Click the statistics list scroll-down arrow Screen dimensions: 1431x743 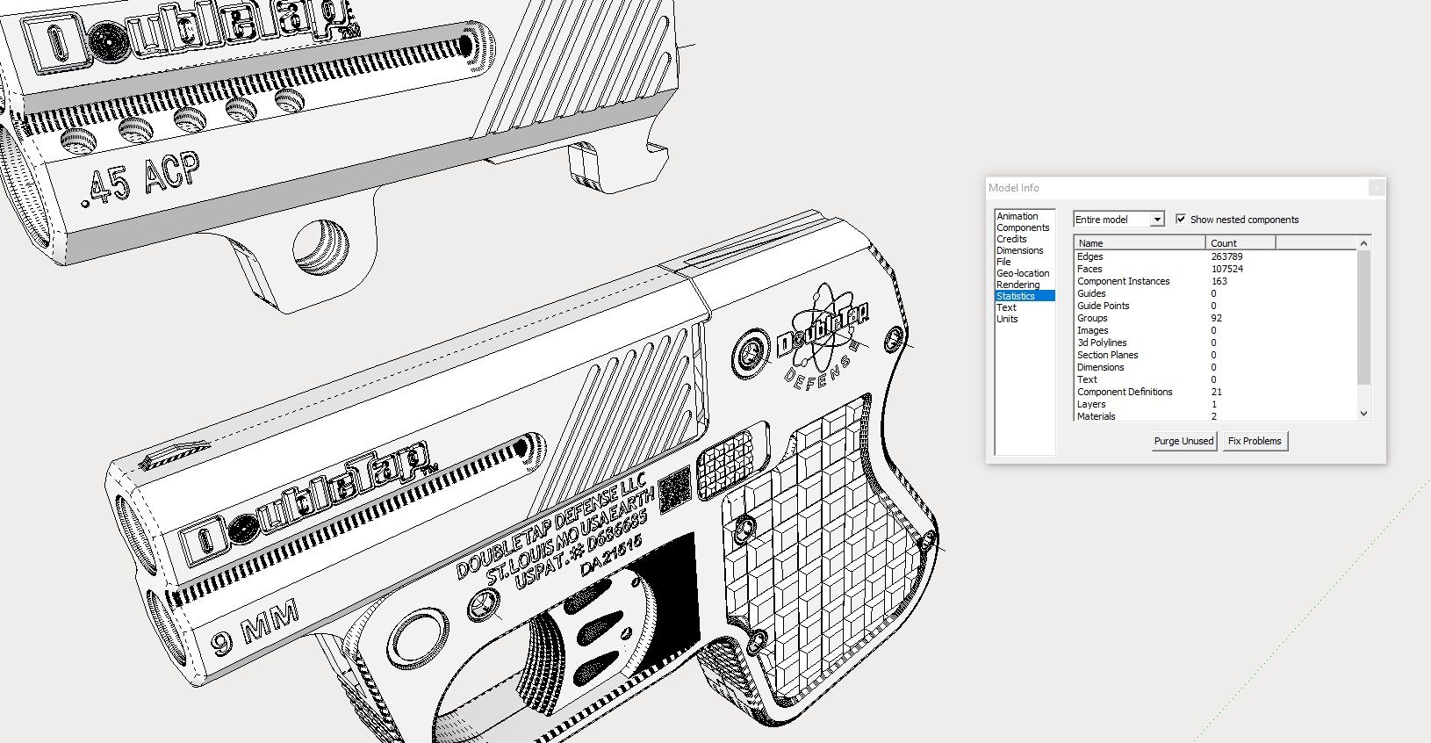pyautogui.click(x=1363, y=414)
